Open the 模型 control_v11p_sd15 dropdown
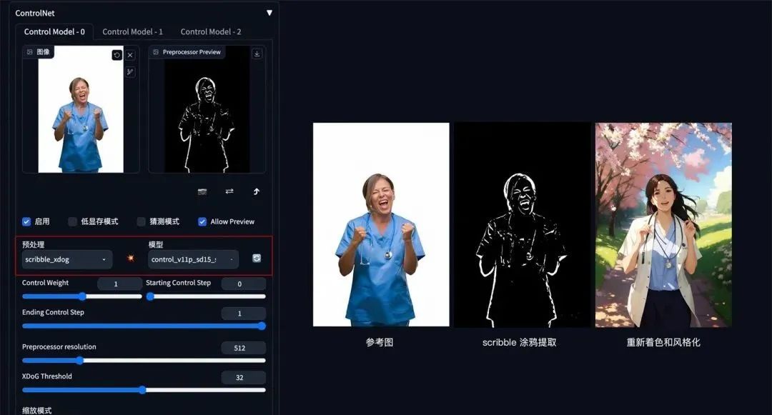The width and height of the screenshot is (772, 415). 193,259
